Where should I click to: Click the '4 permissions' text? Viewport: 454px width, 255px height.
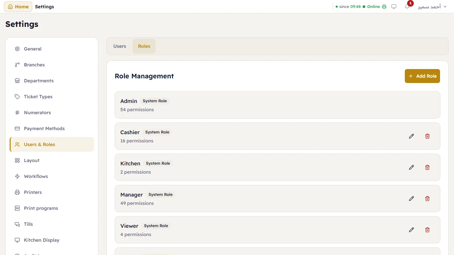pos(136,234)
